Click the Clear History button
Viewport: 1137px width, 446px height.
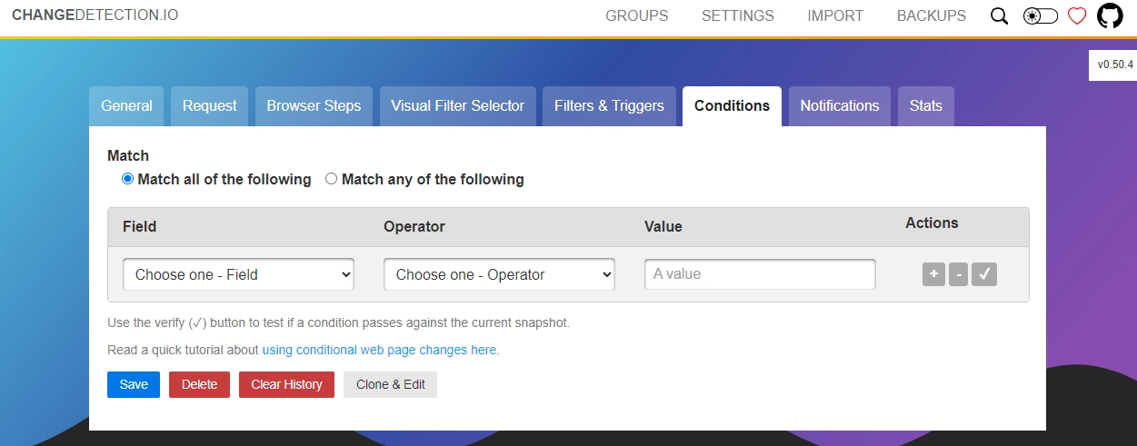click(x=286, y=384)
